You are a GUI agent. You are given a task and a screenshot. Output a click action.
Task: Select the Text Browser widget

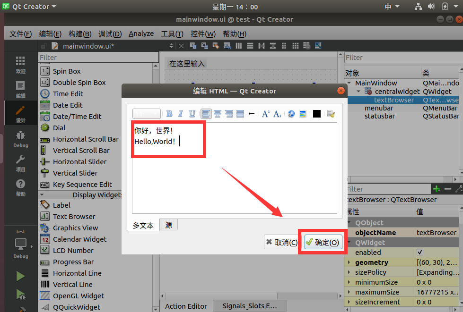(74, 217)
